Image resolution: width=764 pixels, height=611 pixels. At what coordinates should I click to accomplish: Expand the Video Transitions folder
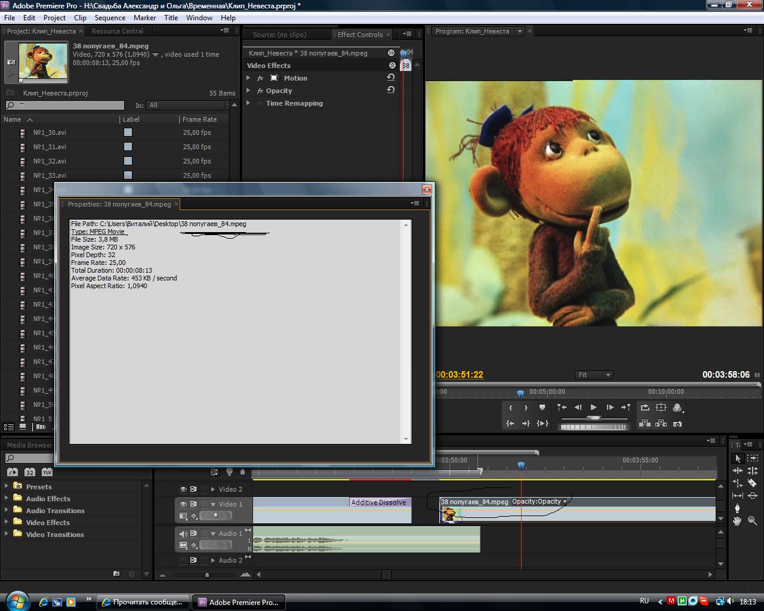tap(7, 534)
